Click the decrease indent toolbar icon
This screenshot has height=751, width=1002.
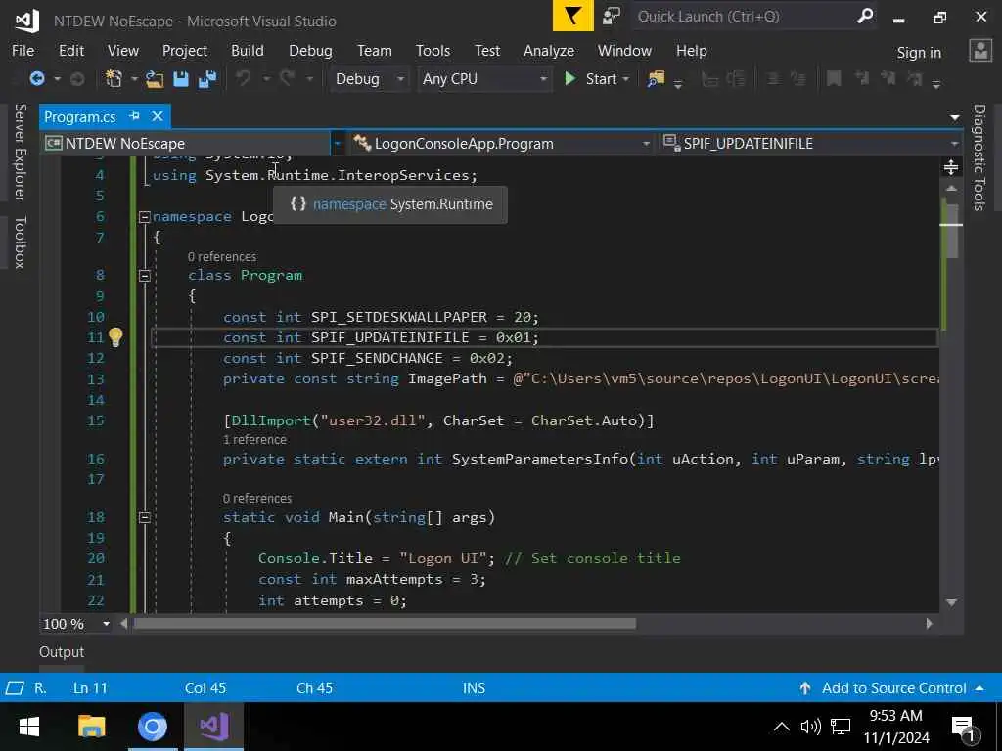[709, 78]
